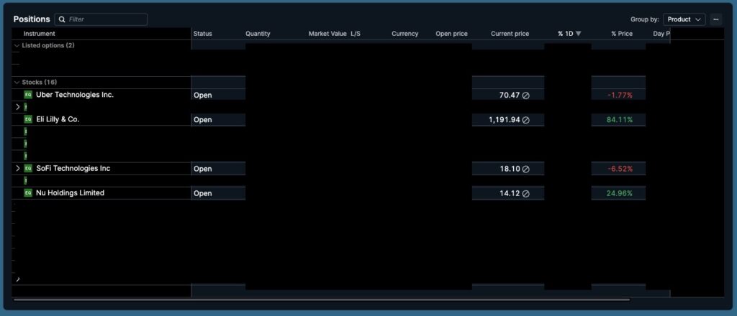Click the -1.77% price change value
Image resolution: width=737 pixels, height=316 pixels.
(x=620, y=96)
